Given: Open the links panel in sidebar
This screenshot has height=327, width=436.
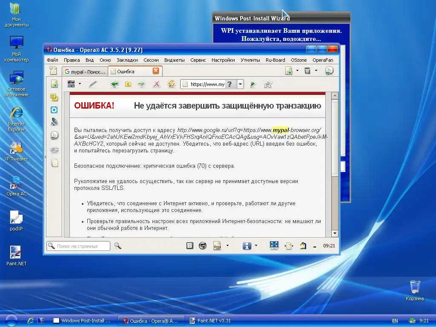Looking at the screenshot, I should coord(54,150).
